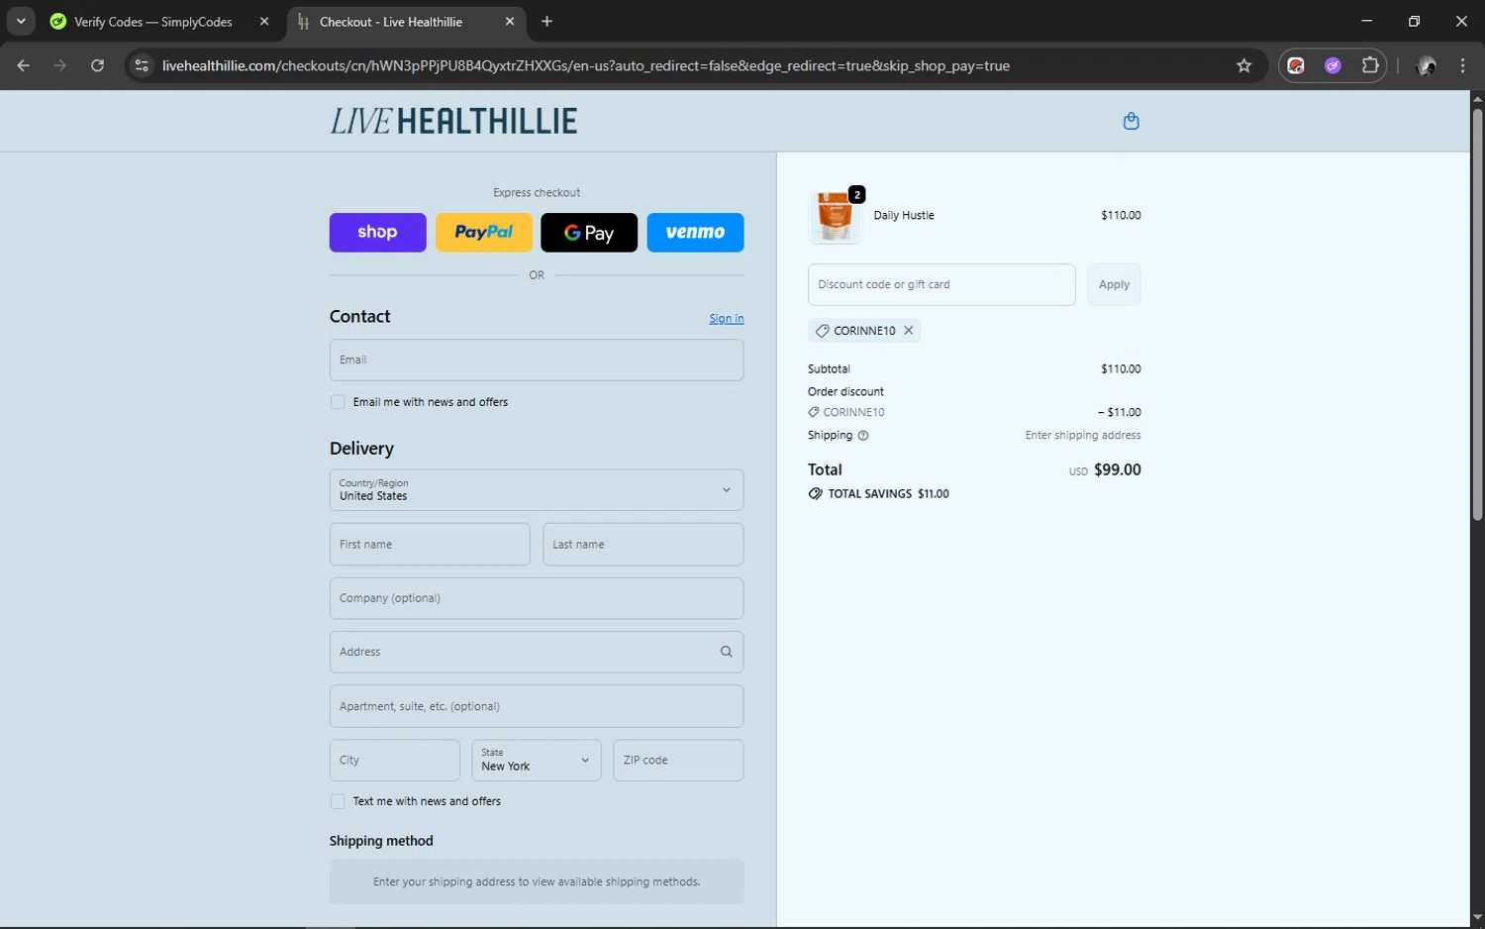
Task: Click the Company (optional) field
Action: tap(537, 598)
